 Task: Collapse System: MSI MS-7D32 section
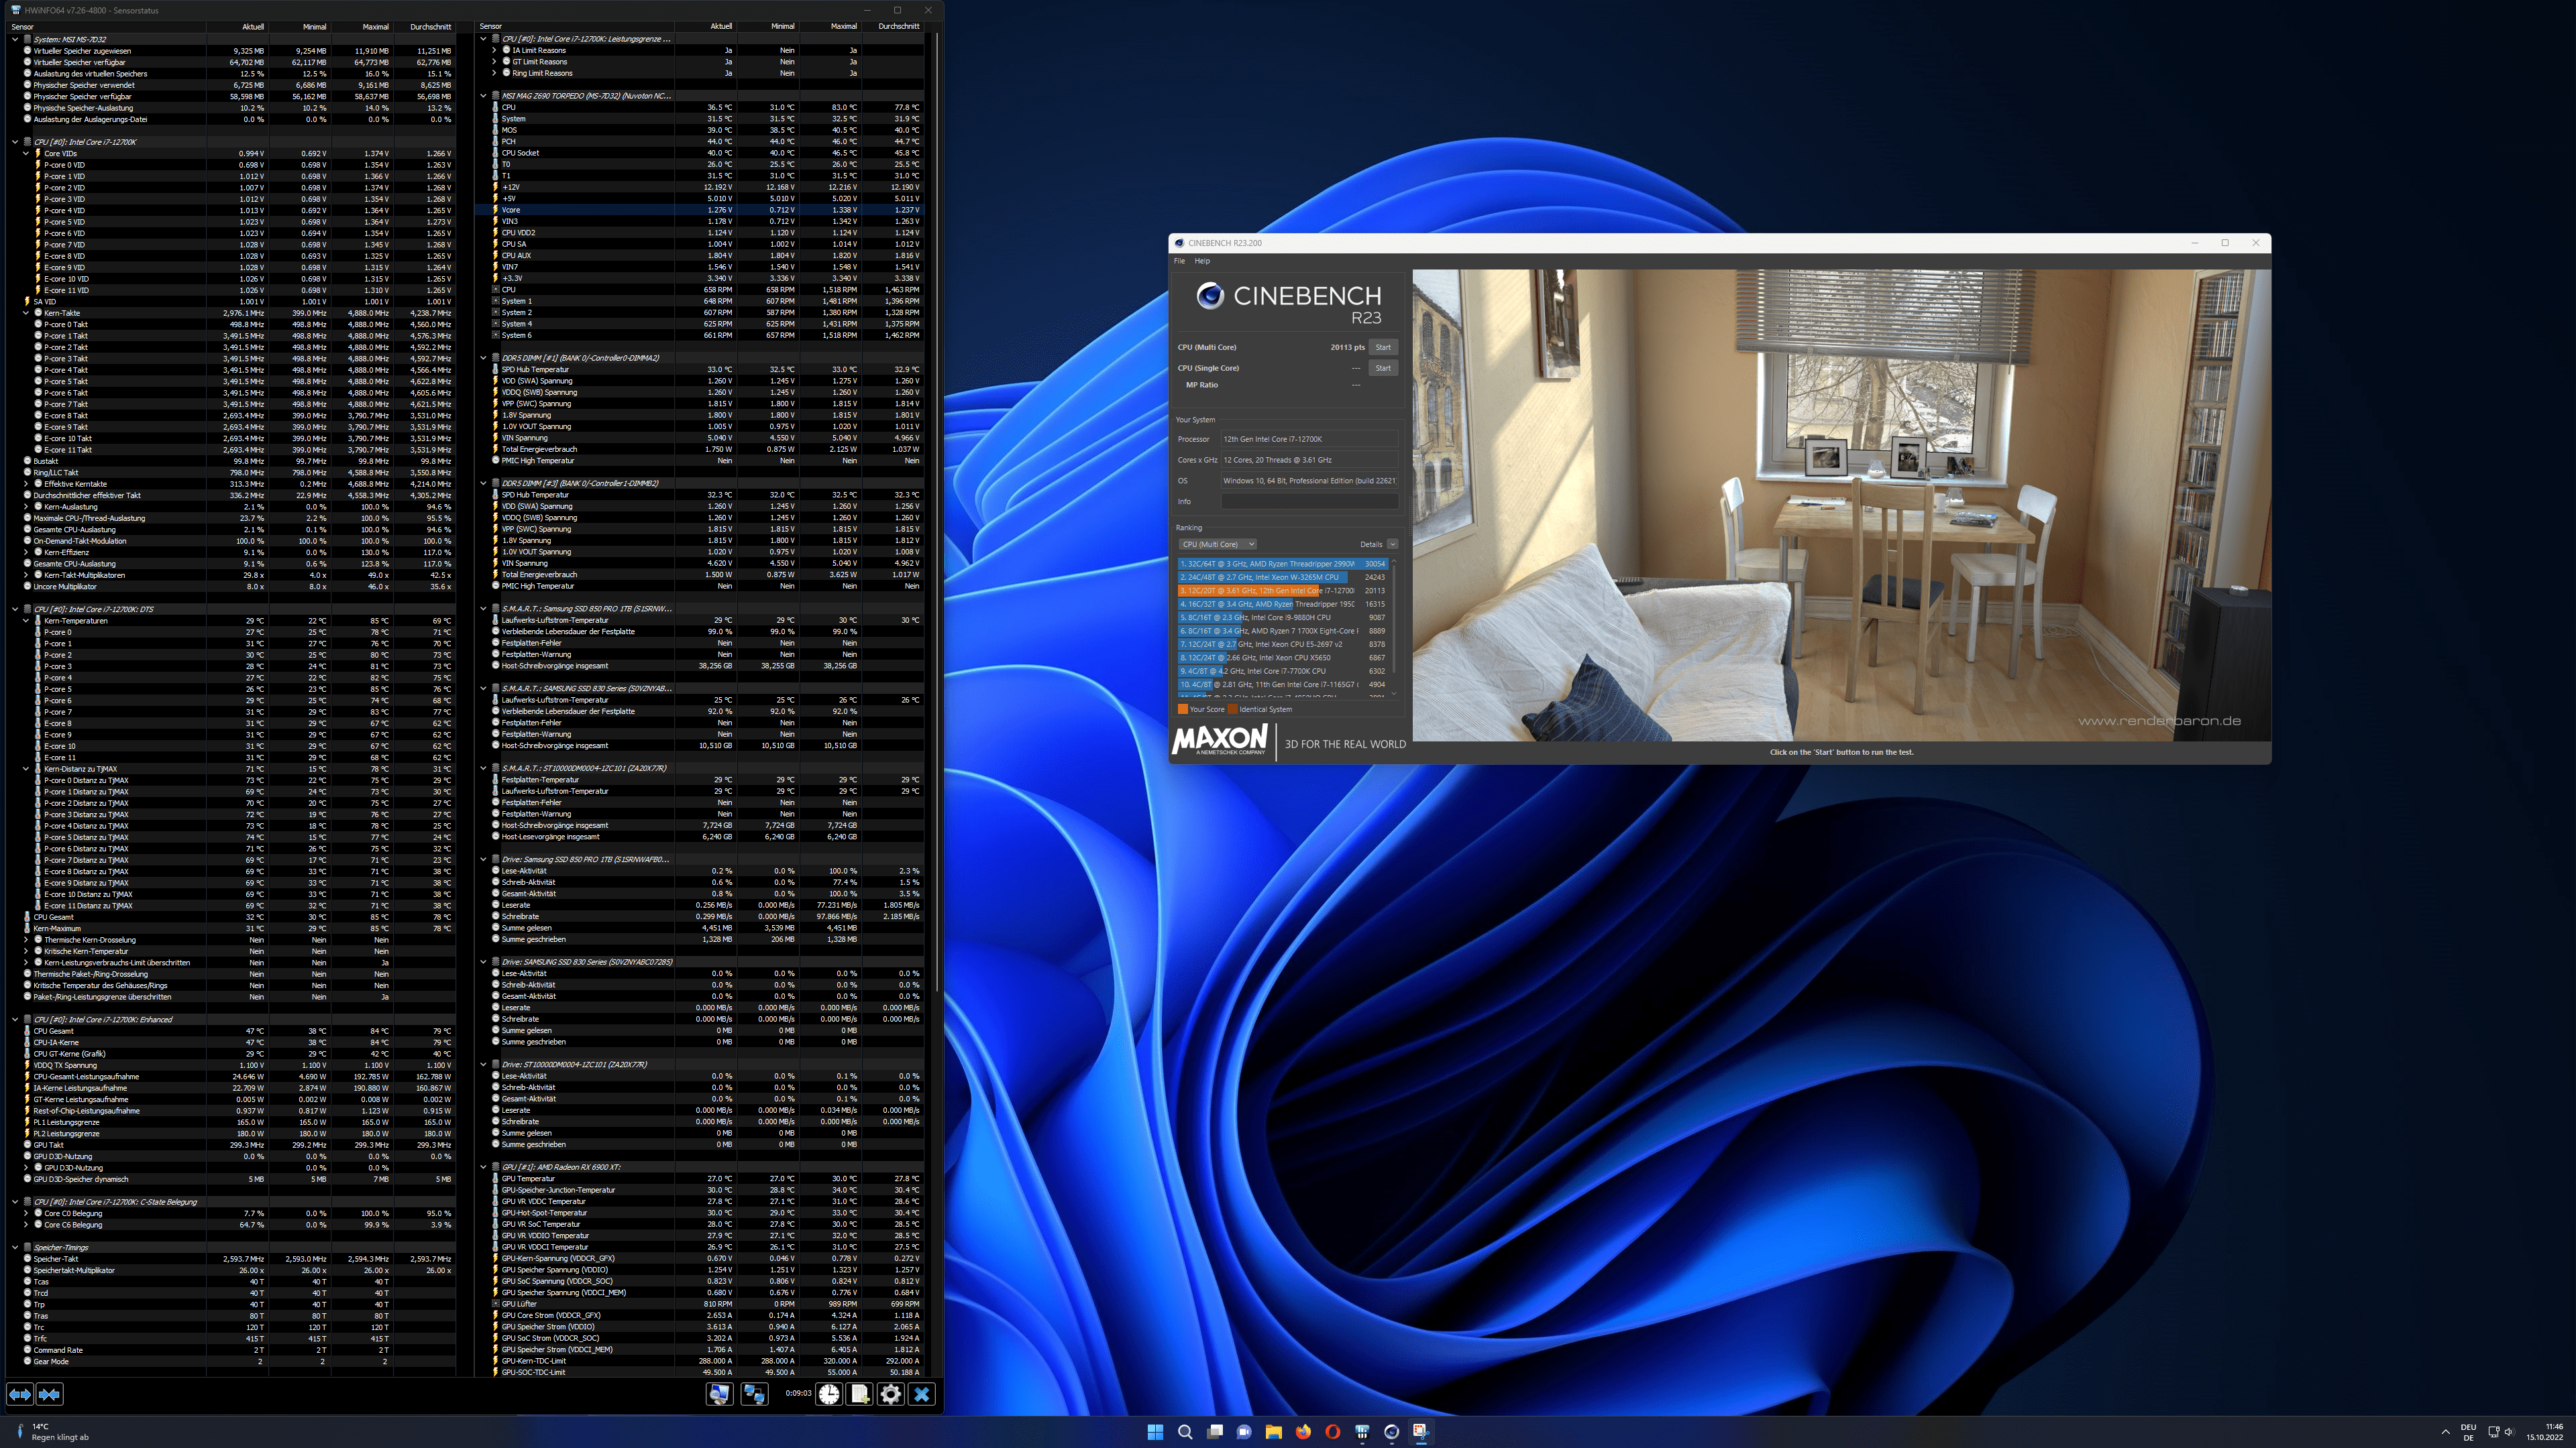tap(15, 39)
